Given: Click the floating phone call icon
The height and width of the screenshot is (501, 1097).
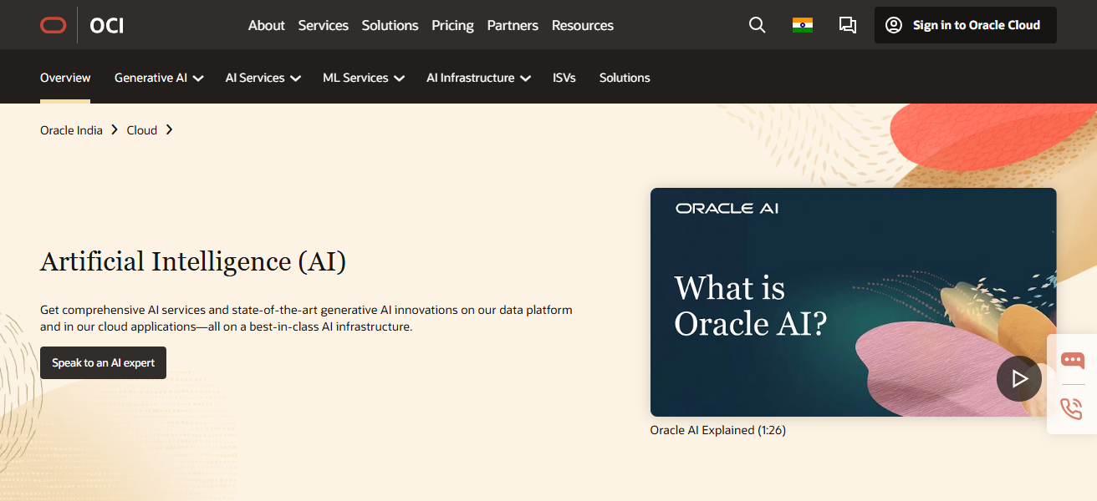Looking at the screenshot, I should [1071, 409].
